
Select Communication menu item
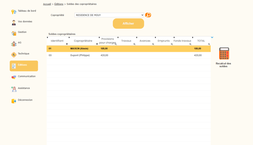point(27,76)
